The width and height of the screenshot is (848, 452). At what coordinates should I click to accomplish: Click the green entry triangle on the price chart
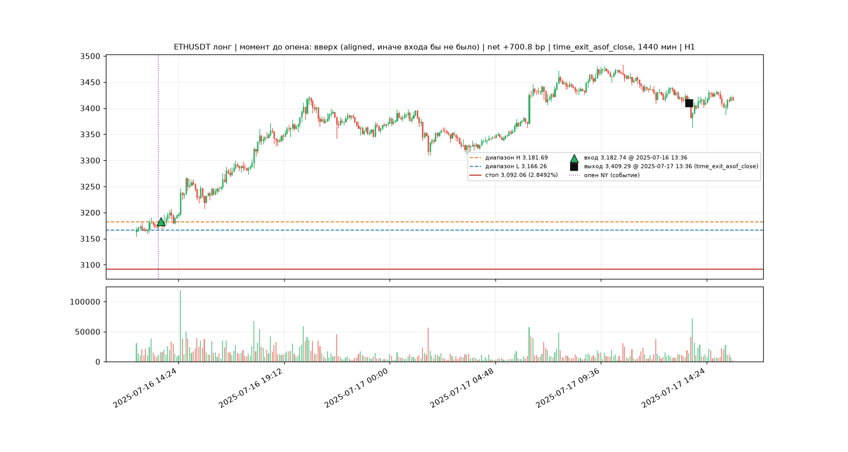click(x=161, y=222)
